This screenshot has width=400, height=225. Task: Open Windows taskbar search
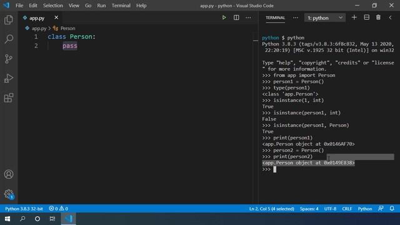[22, 219]
